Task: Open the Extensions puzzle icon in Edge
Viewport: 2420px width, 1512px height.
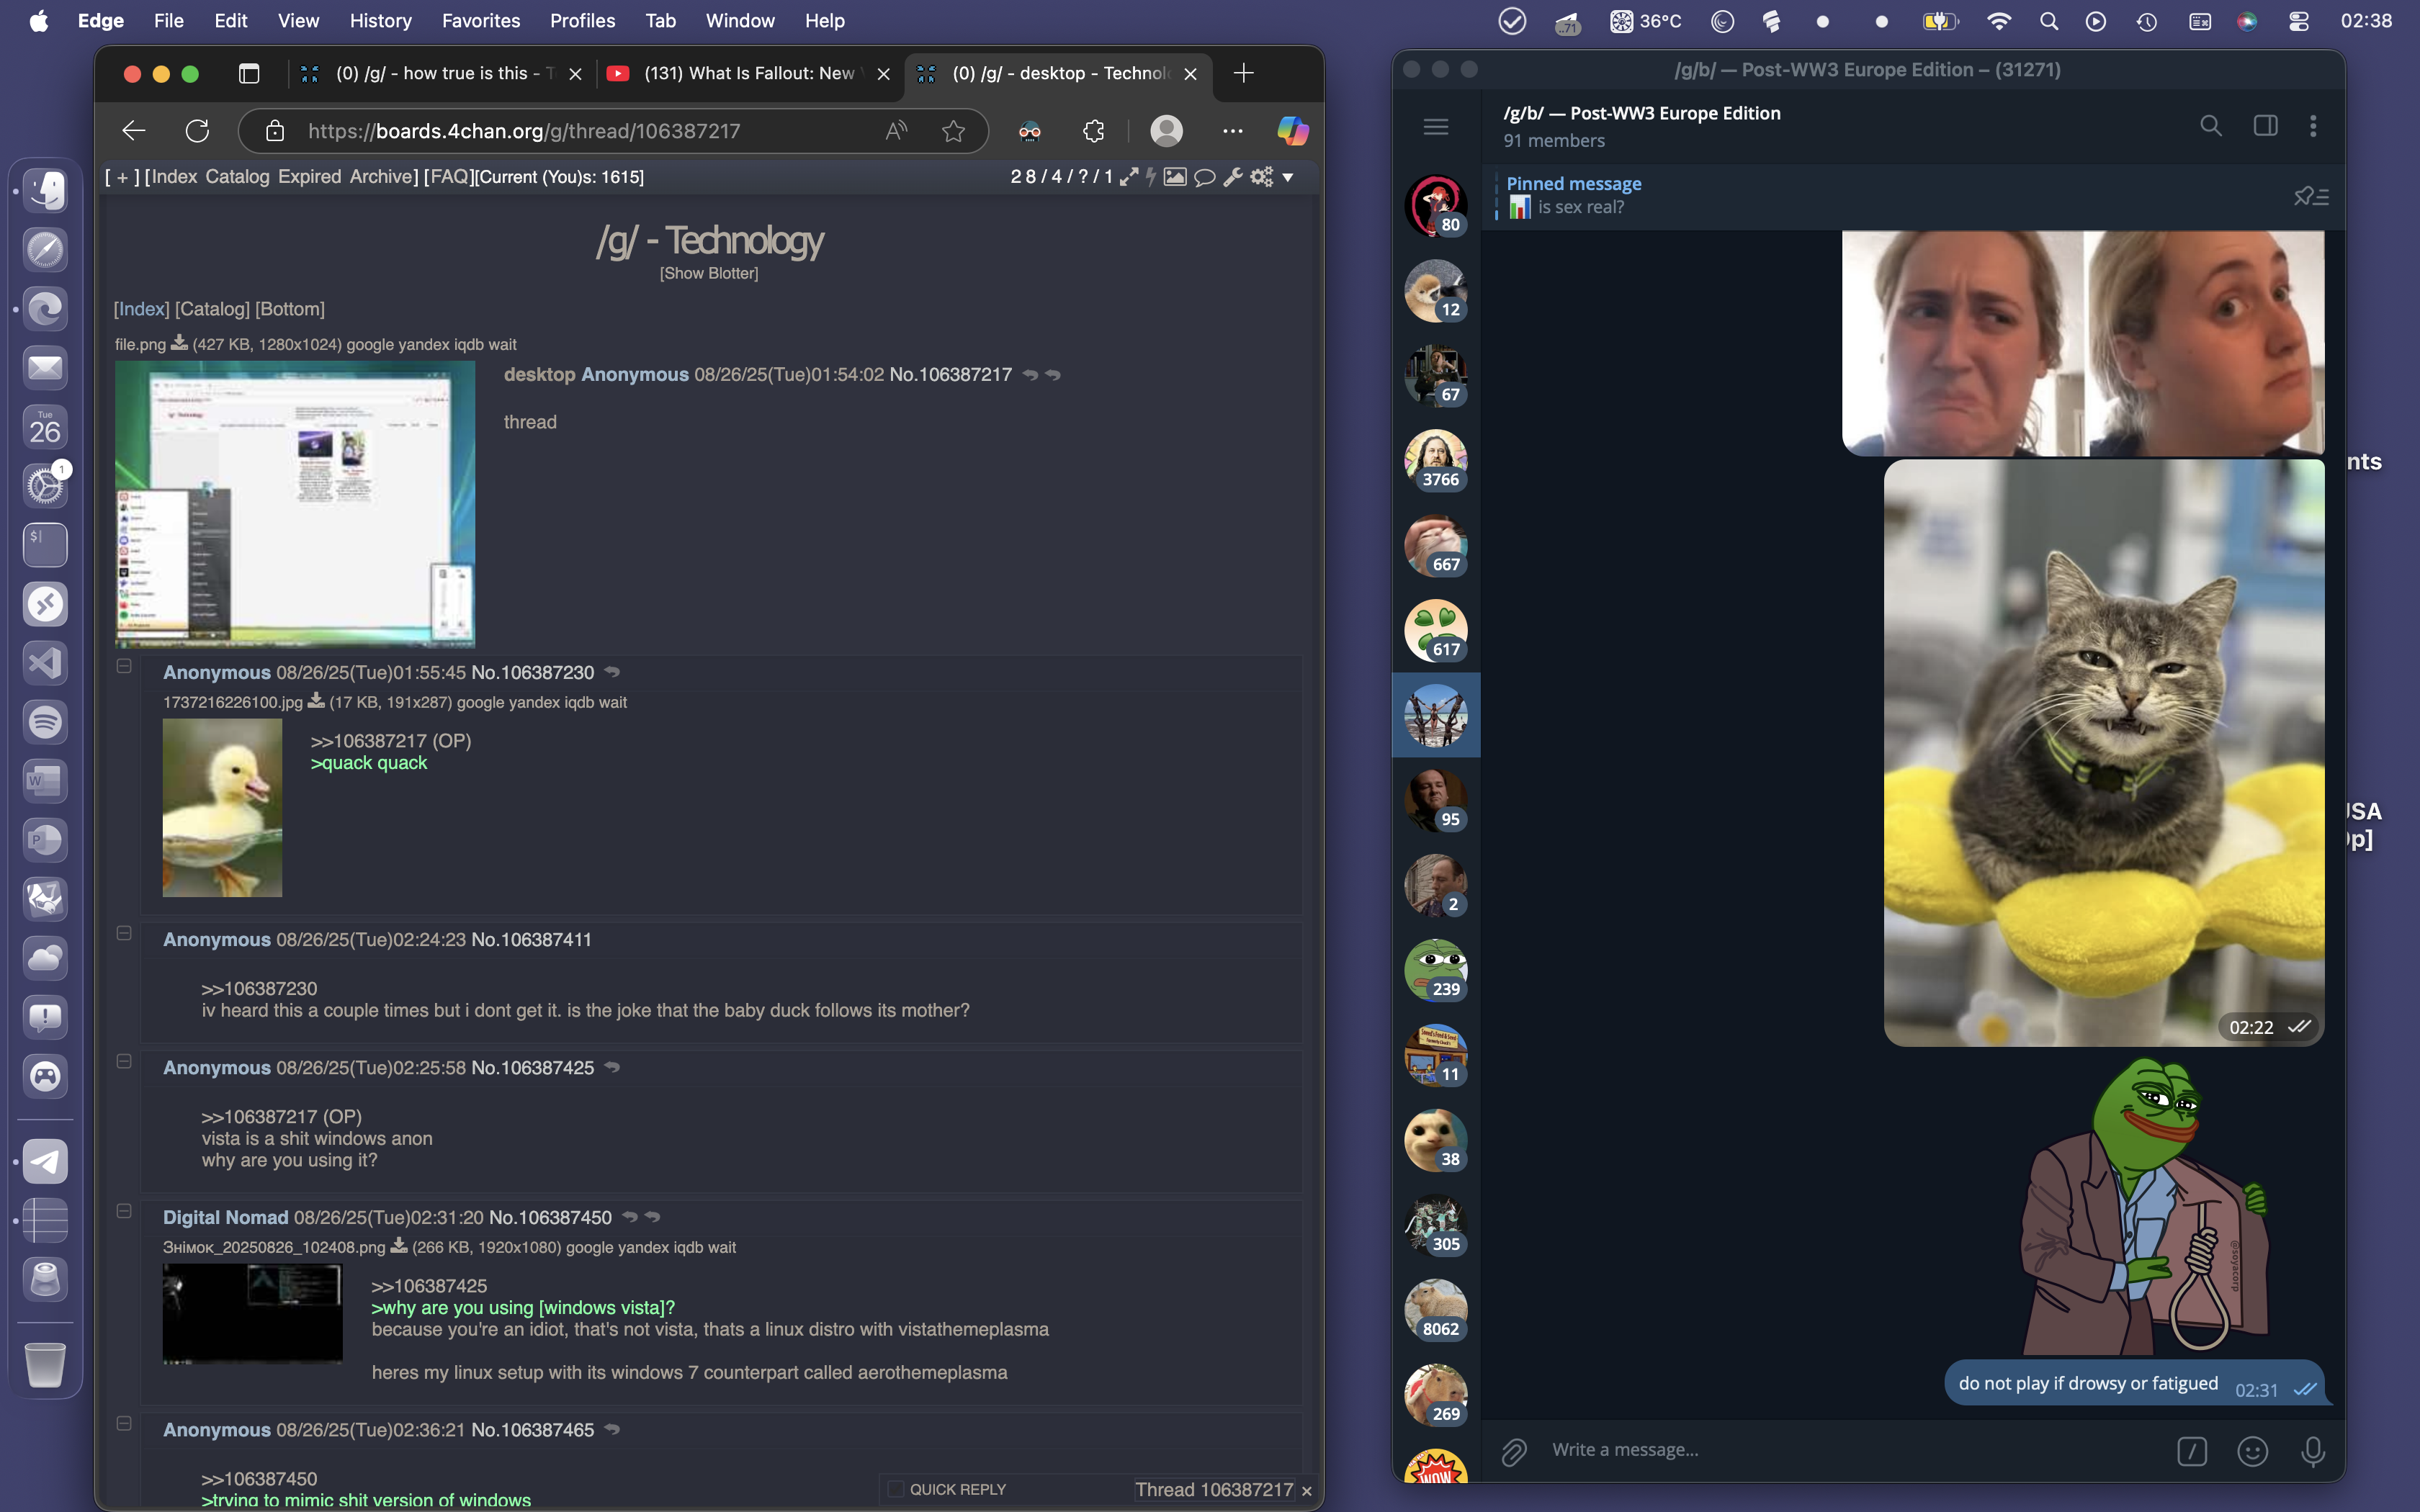Action: point(1093,131)
